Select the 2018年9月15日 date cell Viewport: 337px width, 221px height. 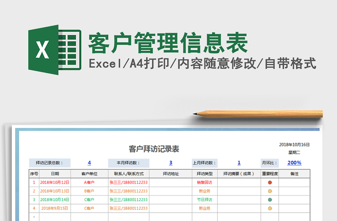point(55,208)
